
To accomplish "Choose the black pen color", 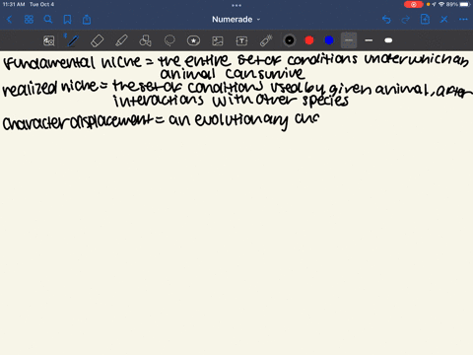I will pos(290,40).
